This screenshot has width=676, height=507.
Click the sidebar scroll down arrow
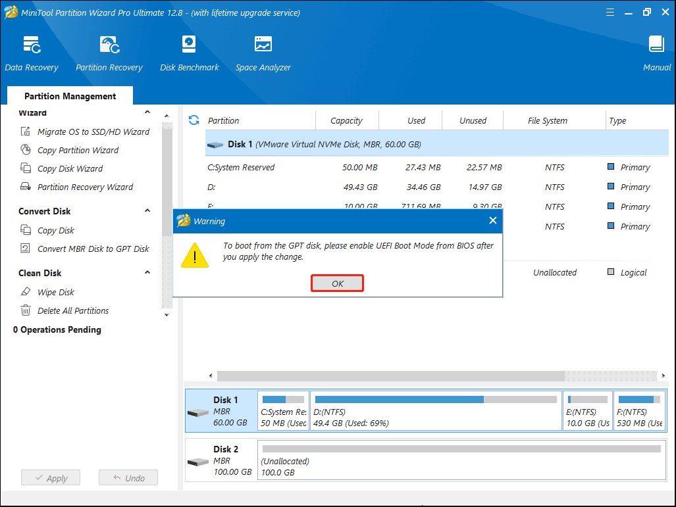pyautogui.click(x=167, y=315)
